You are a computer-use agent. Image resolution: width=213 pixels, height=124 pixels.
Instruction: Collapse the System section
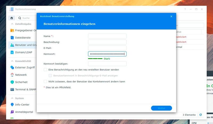pos(12,98)
